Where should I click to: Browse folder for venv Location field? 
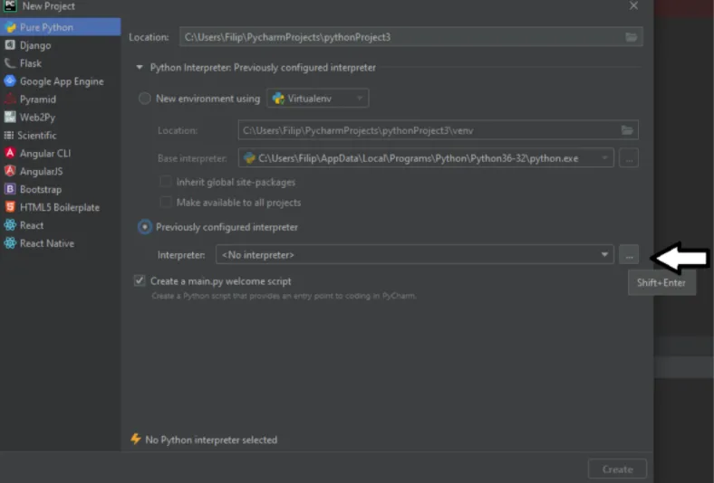click(627, 130)
